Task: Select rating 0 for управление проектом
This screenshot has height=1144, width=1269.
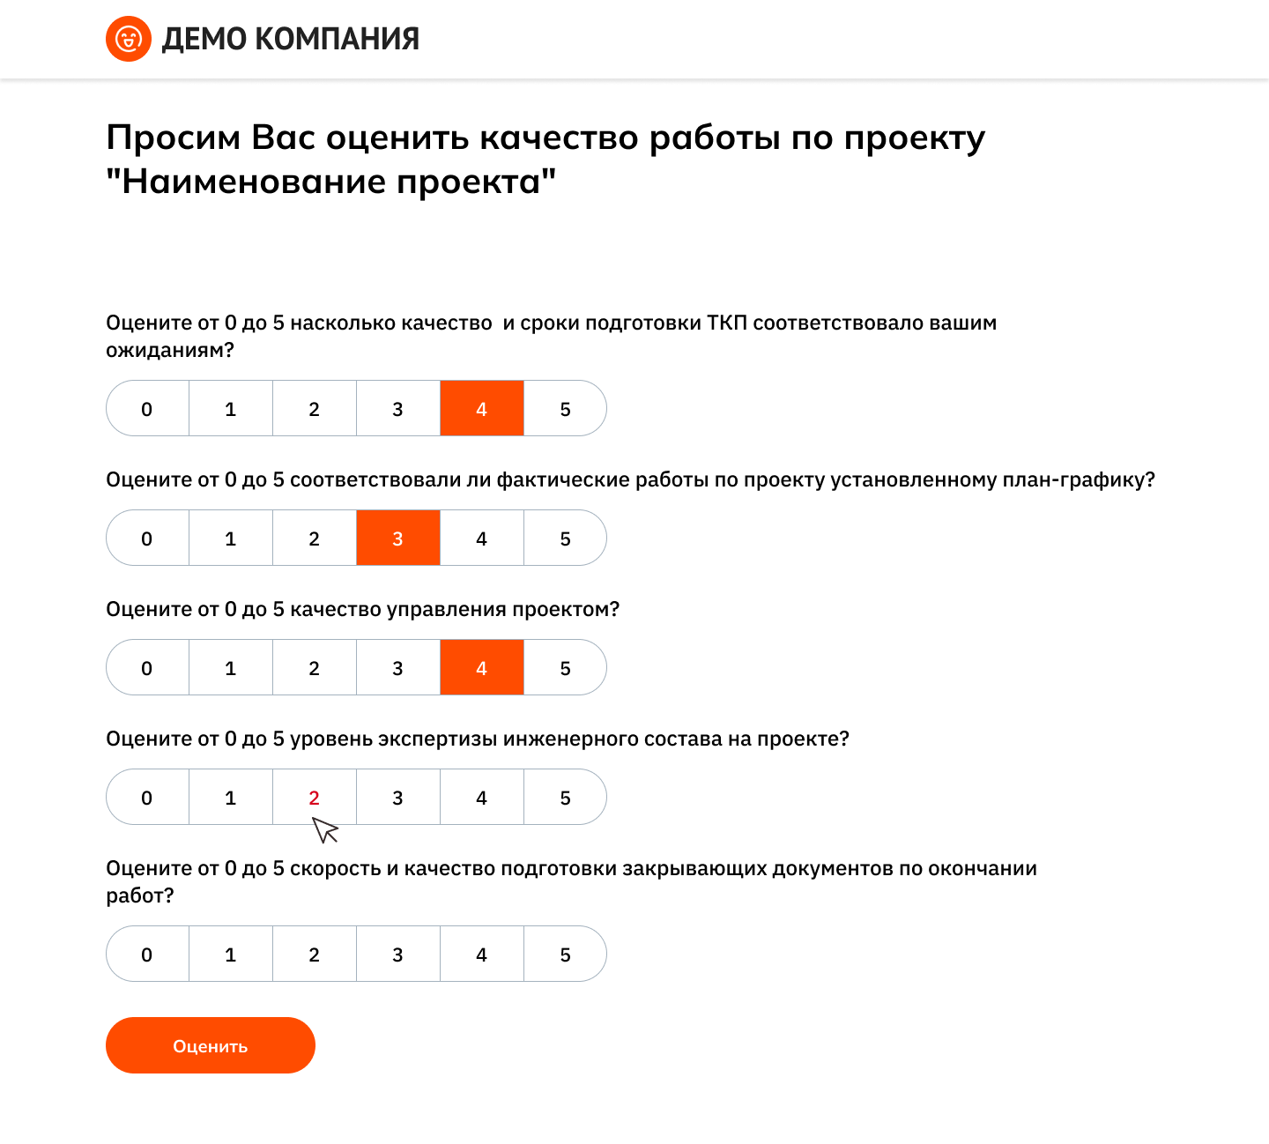Action: tap(146, 667)
